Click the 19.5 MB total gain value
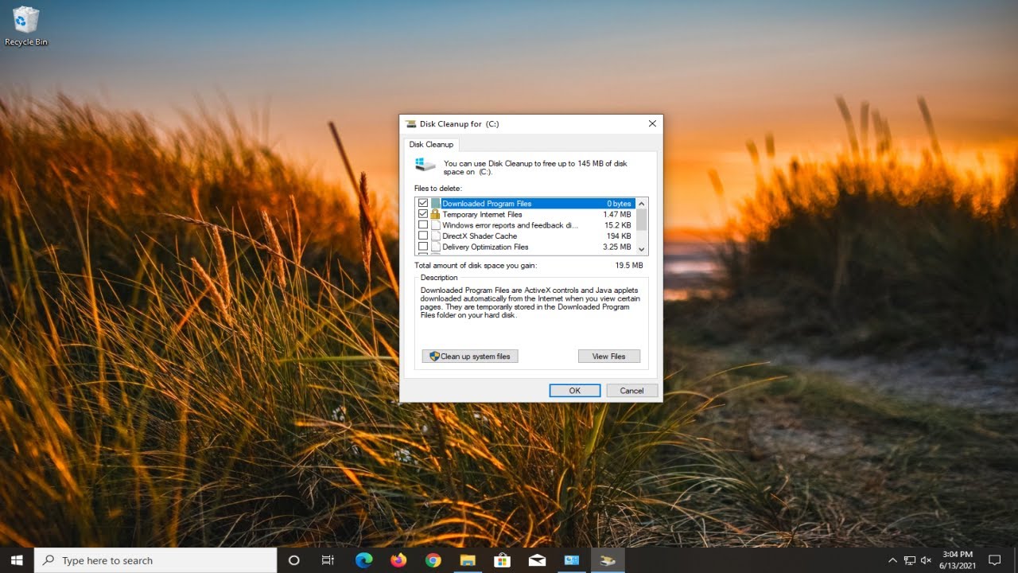This screenshot has width=1018, height=573. click(629, 265)
